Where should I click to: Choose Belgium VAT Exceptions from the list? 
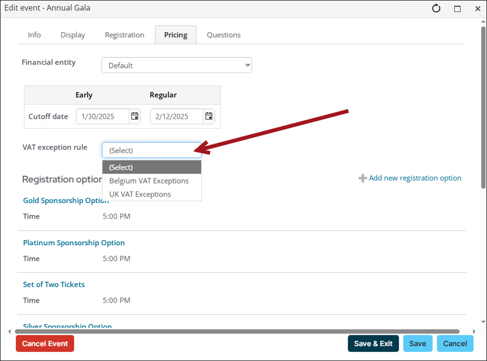[x=149, y=181]
